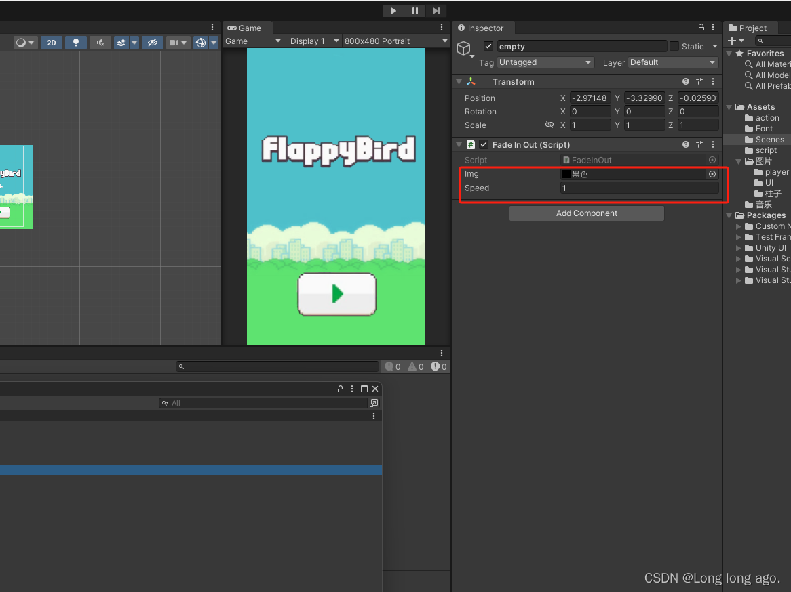Click the GameObject cube icon in Inspector

[463, 48]
